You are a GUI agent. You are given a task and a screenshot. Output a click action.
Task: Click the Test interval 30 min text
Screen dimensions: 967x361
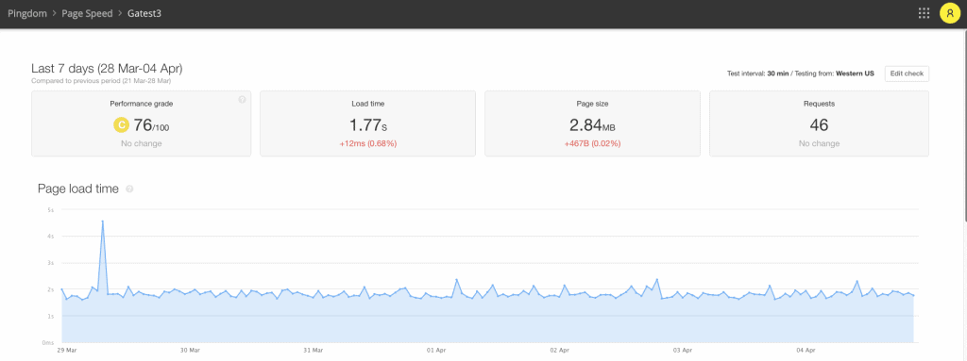(758, 74)
